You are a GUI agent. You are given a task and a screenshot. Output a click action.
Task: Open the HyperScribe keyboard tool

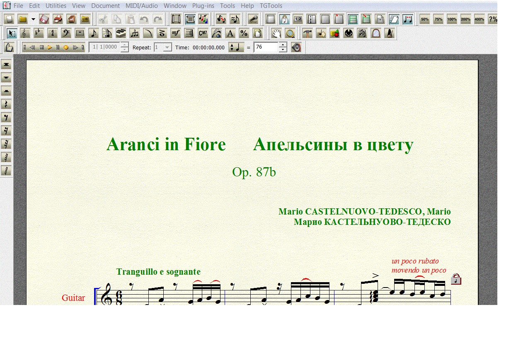point(121,33)
